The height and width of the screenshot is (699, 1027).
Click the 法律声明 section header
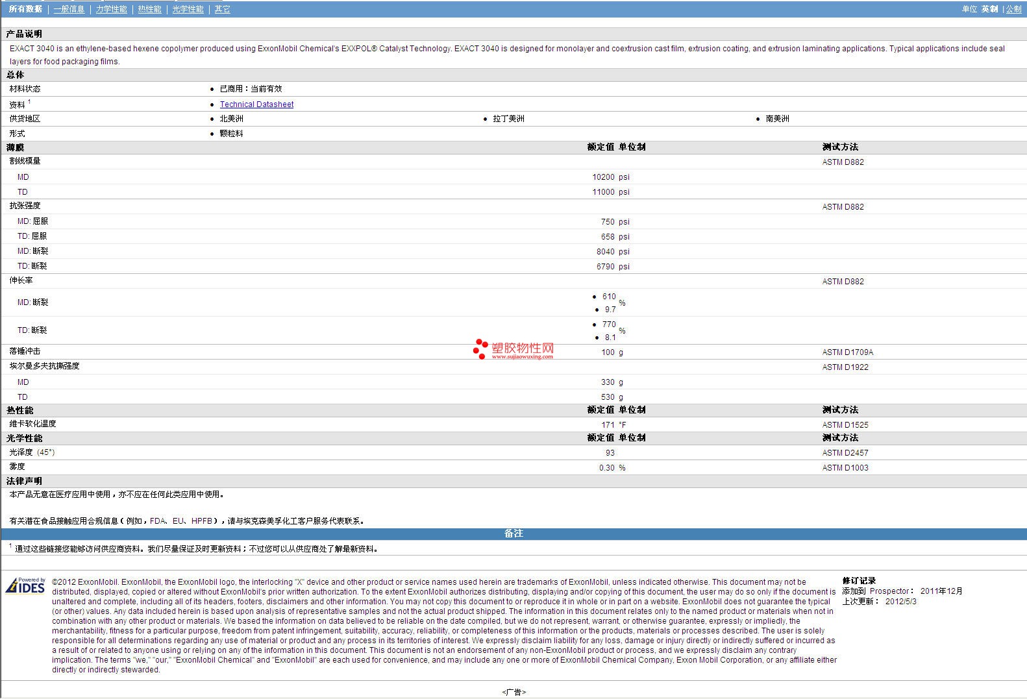(x=24, y=481)
